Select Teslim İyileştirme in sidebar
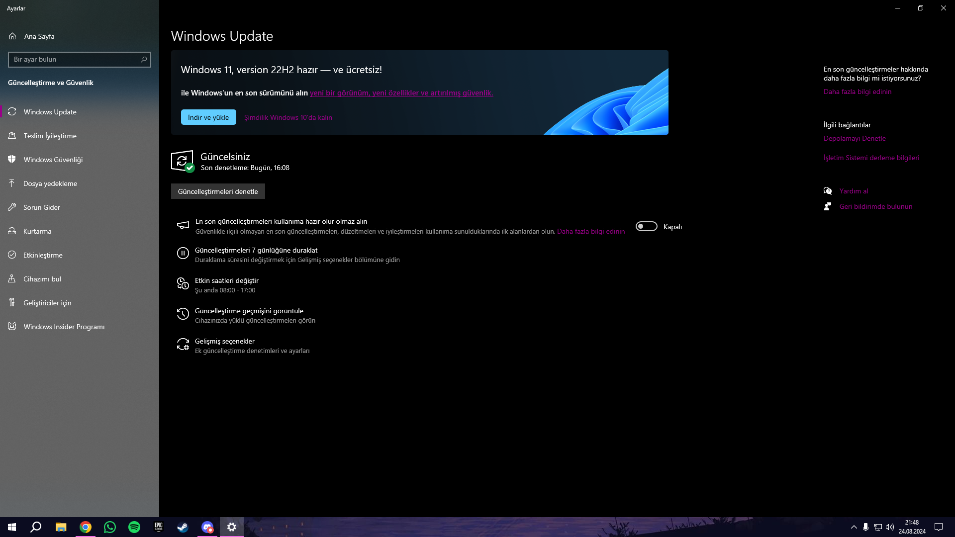The width and height of the screenshot is (955, 537). click(50, 136)
